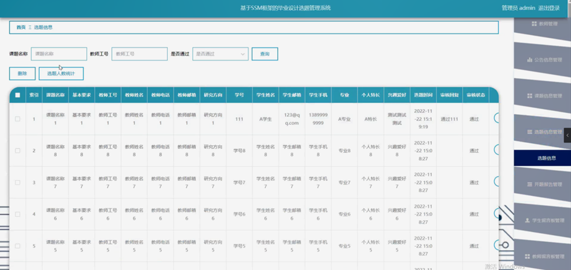Viewport: 571px width, 270px height.
Task: Click the 选题时间 column header
Action: click(x=423, y=95)
